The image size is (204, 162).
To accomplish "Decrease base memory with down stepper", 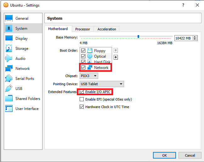I will click(x=195, y=39).
